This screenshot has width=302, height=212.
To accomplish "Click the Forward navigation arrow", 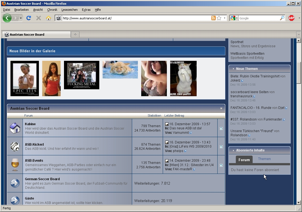I will pos(15,18).
